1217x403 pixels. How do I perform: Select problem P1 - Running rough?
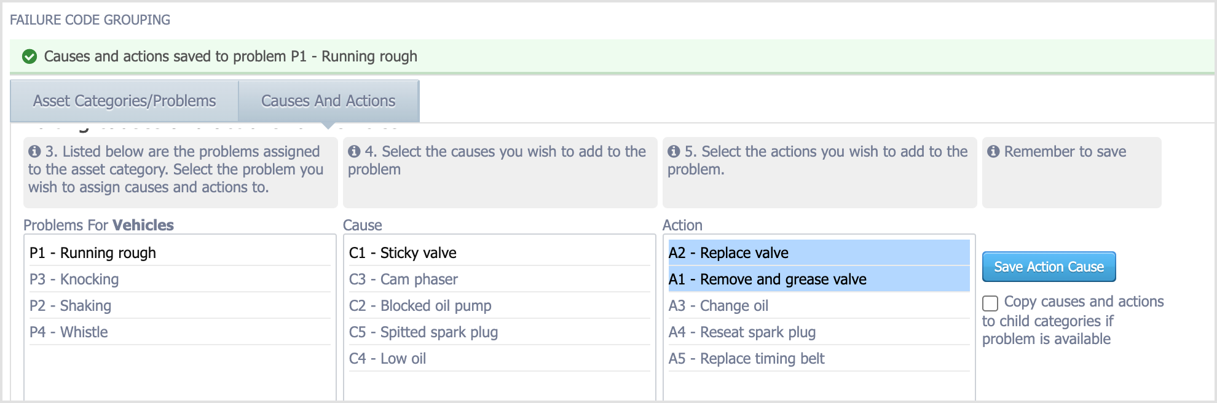pyautogui.click(x=180, y=252)
